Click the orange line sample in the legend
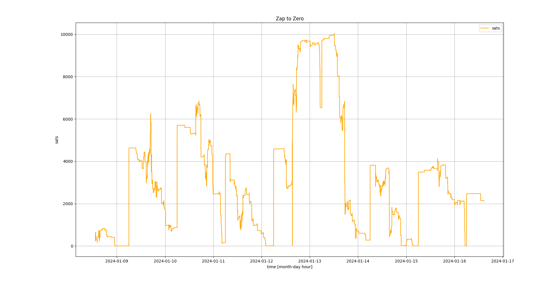Viewport: 550px width, 292px height. pos(485,28)
